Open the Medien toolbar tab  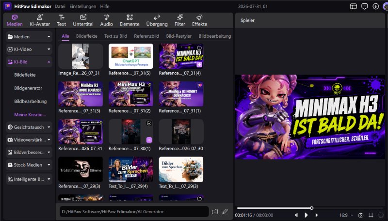tap(15, 20)
